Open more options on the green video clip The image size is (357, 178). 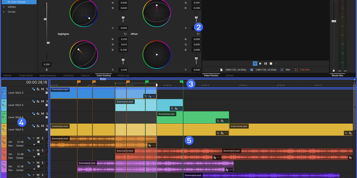(x=226, y=121)
